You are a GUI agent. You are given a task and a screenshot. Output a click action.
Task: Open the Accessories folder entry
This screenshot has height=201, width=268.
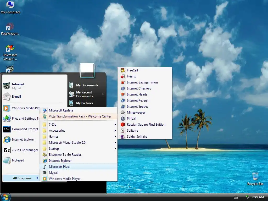click(79, 131)
